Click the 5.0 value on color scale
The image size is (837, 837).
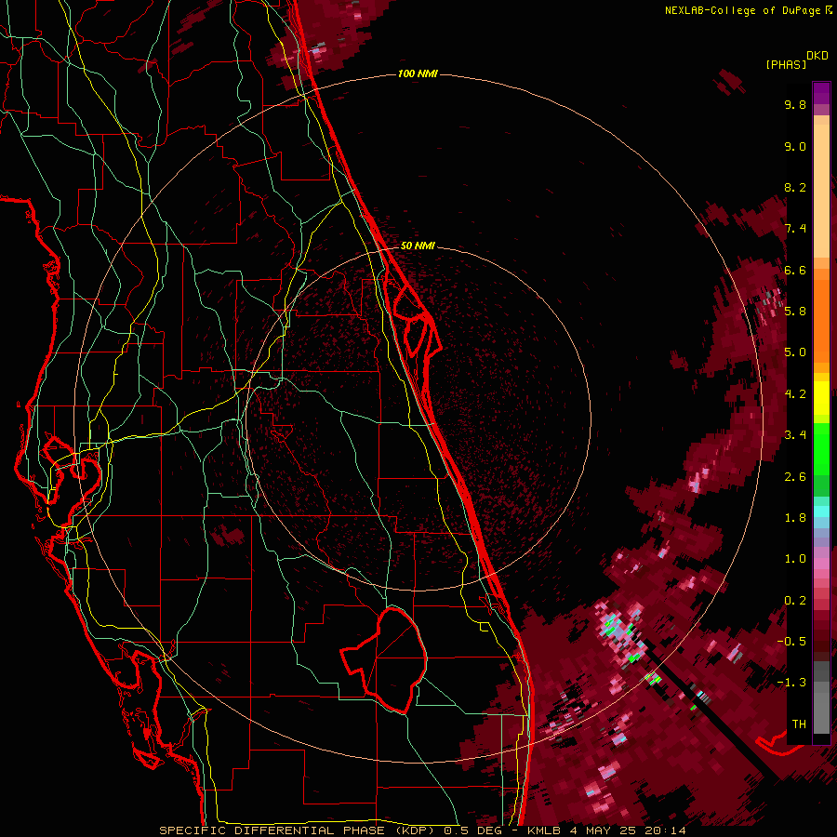coord(795,352)
